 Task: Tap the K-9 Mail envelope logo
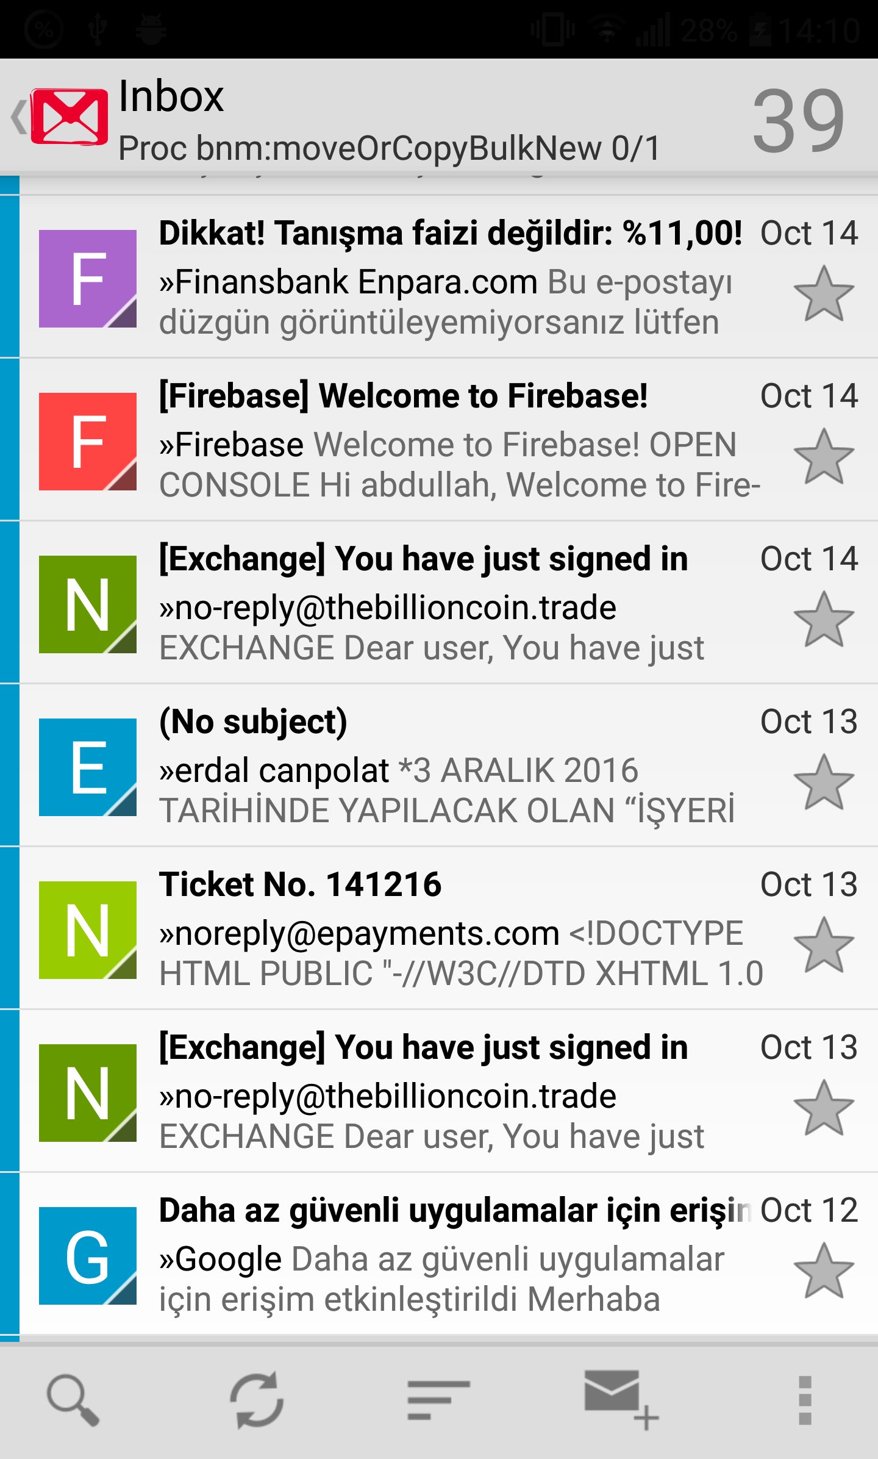[69, 117]
